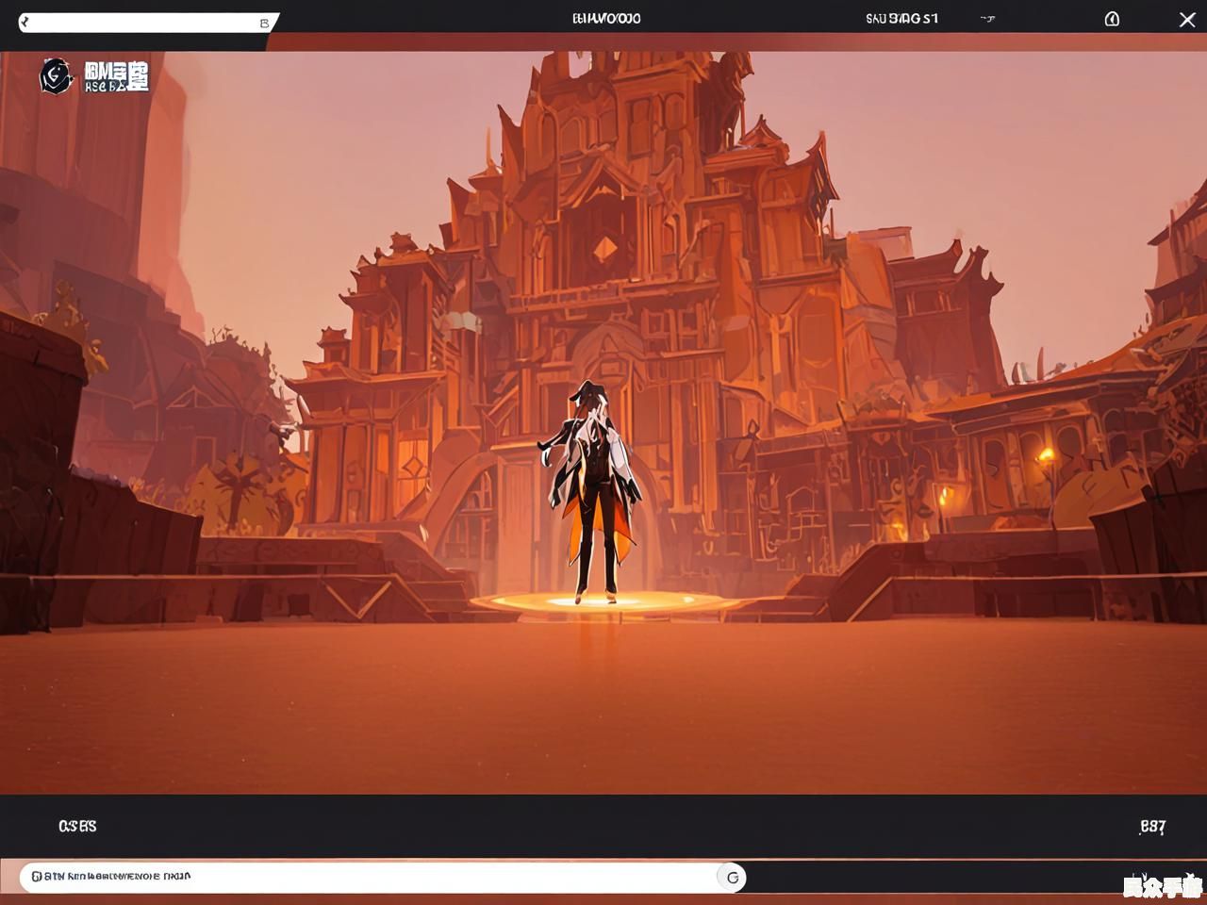The image size is (1207, 905).
Task: Click the back arrow in top search bar
Action: [25, 21]
